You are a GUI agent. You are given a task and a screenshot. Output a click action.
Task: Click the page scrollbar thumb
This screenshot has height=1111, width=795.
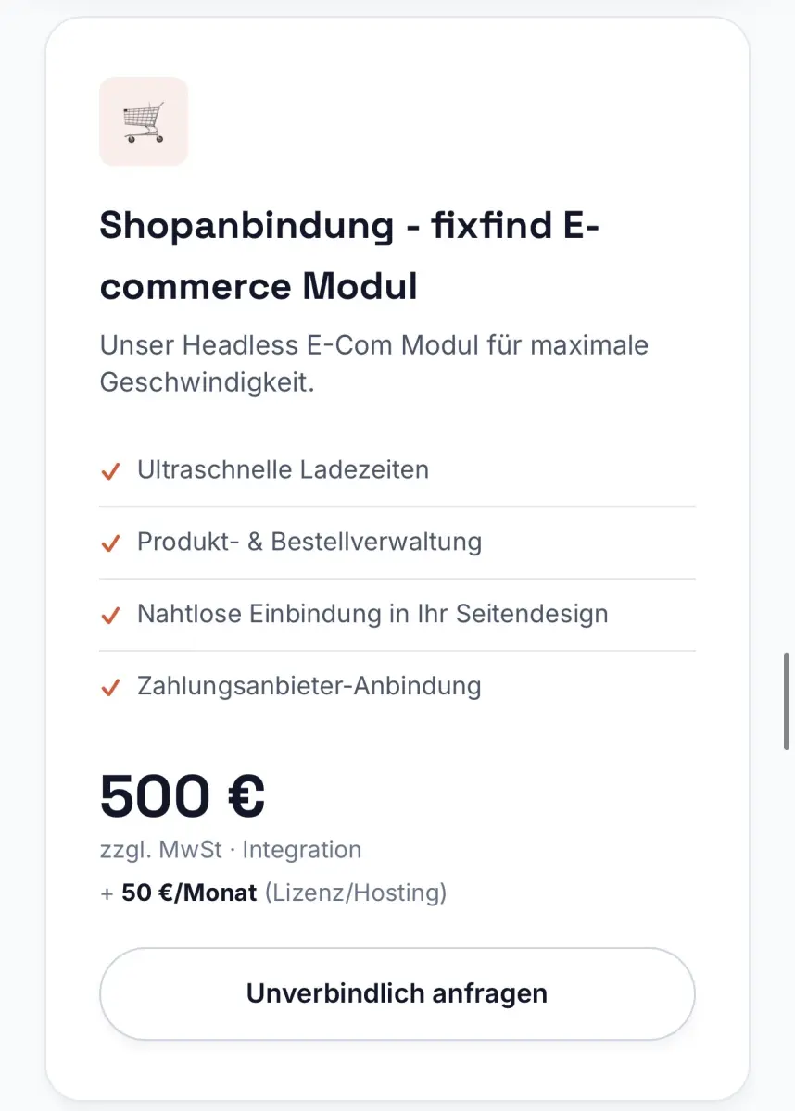pyautogui.click(x=787, y=701)
